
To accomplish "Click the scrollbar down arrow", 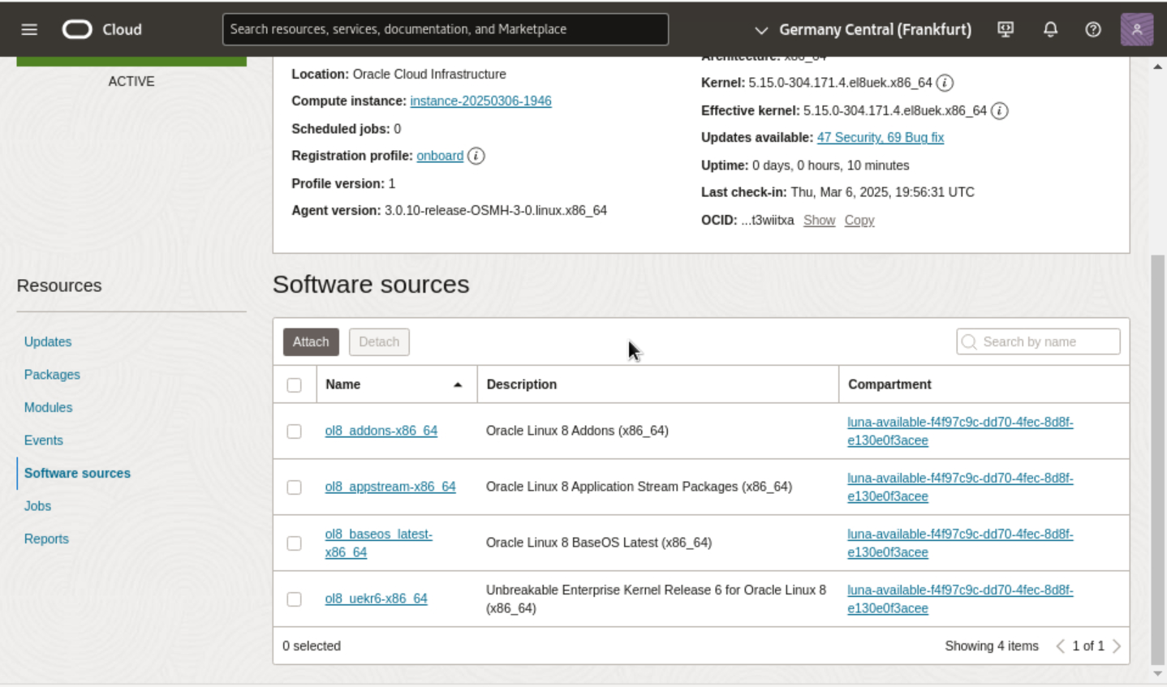I will pyautogui.click(x=1158, y=674).
